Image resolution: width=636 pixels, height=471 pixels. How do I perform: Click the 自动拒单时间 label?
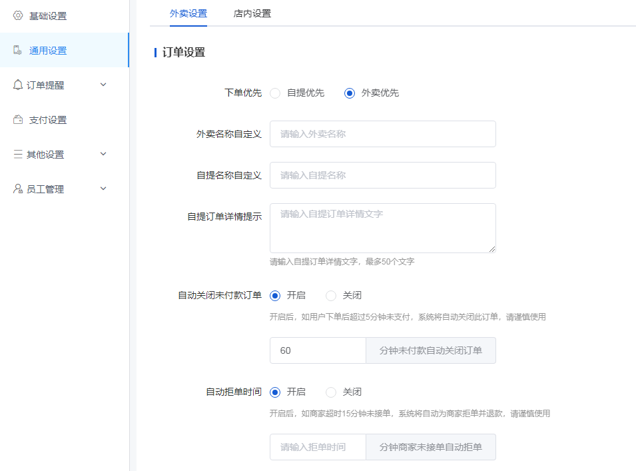pos(234,392)
